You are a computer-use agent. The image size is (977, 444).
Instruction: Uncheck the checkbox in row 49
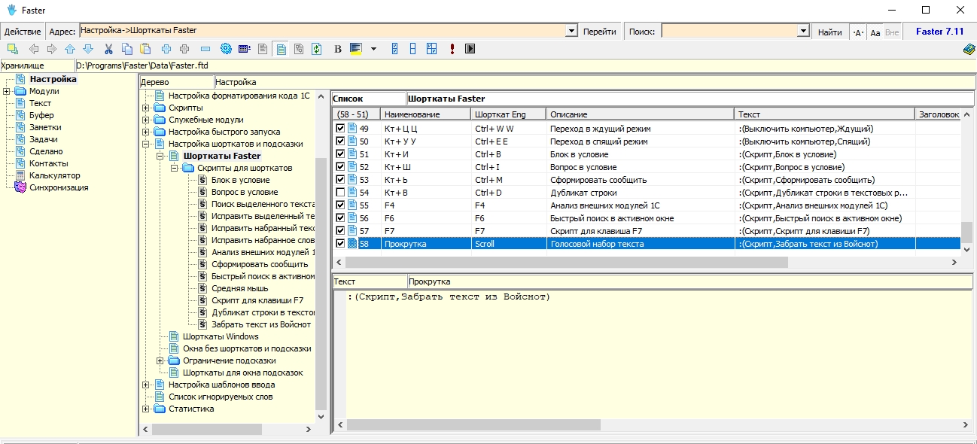[340, 129]
